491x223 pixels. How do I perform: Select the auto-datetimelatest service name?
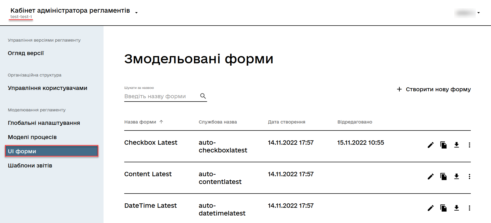pos(222,210)
